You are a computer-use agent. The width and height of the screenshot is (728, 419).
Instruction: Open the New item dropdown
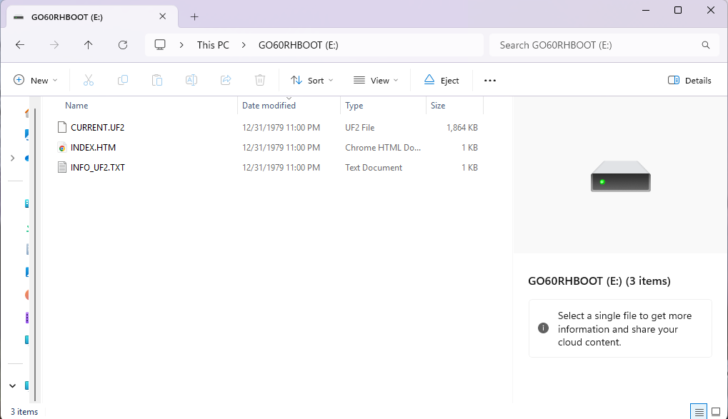36,81
